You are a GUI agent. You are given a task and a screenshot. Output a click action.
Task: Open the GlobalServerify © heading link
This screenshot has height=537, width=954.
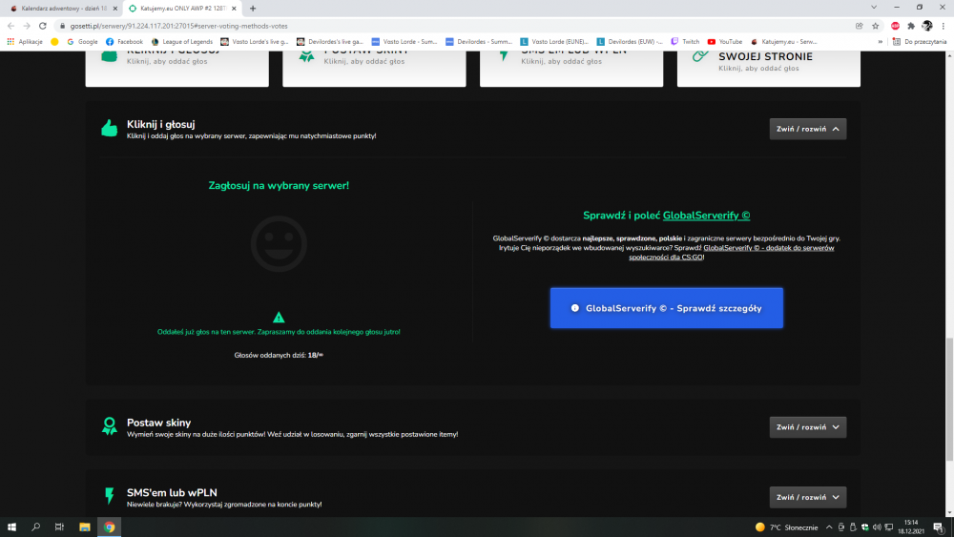tap(706, 216)
